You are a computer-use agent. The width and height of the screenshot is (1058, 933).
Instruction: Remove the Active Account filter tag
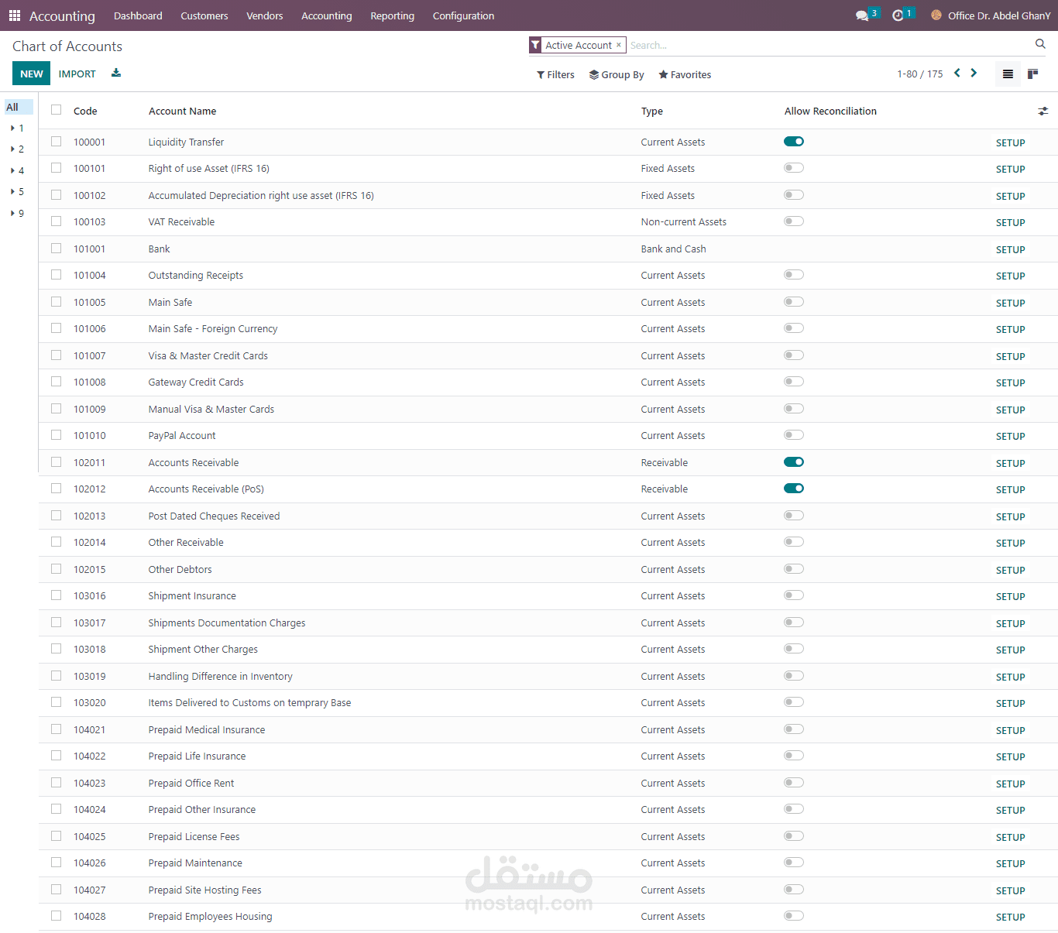coord(618,45)
